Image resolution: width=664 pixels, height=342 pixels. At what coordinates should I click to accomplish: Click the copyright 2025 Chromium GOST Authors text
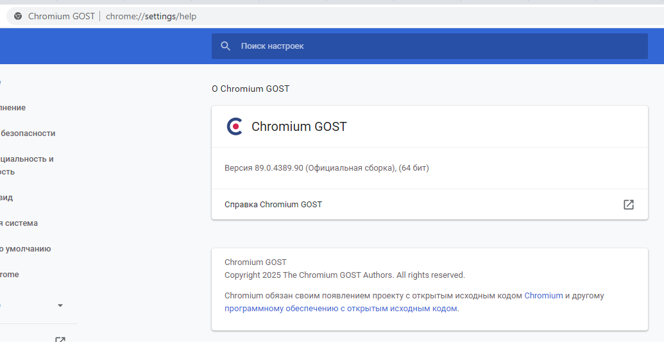point(345,275)
